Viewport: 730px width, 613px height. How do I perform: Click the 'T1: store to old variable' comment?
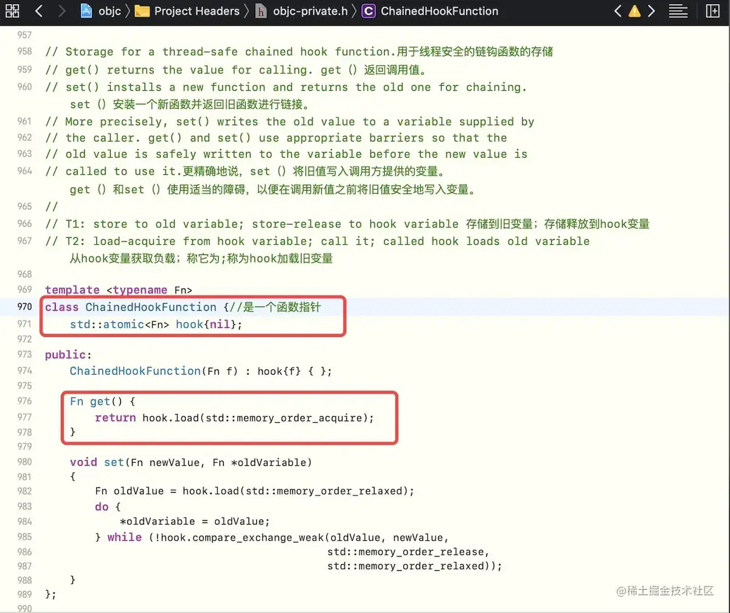point(348,224)
